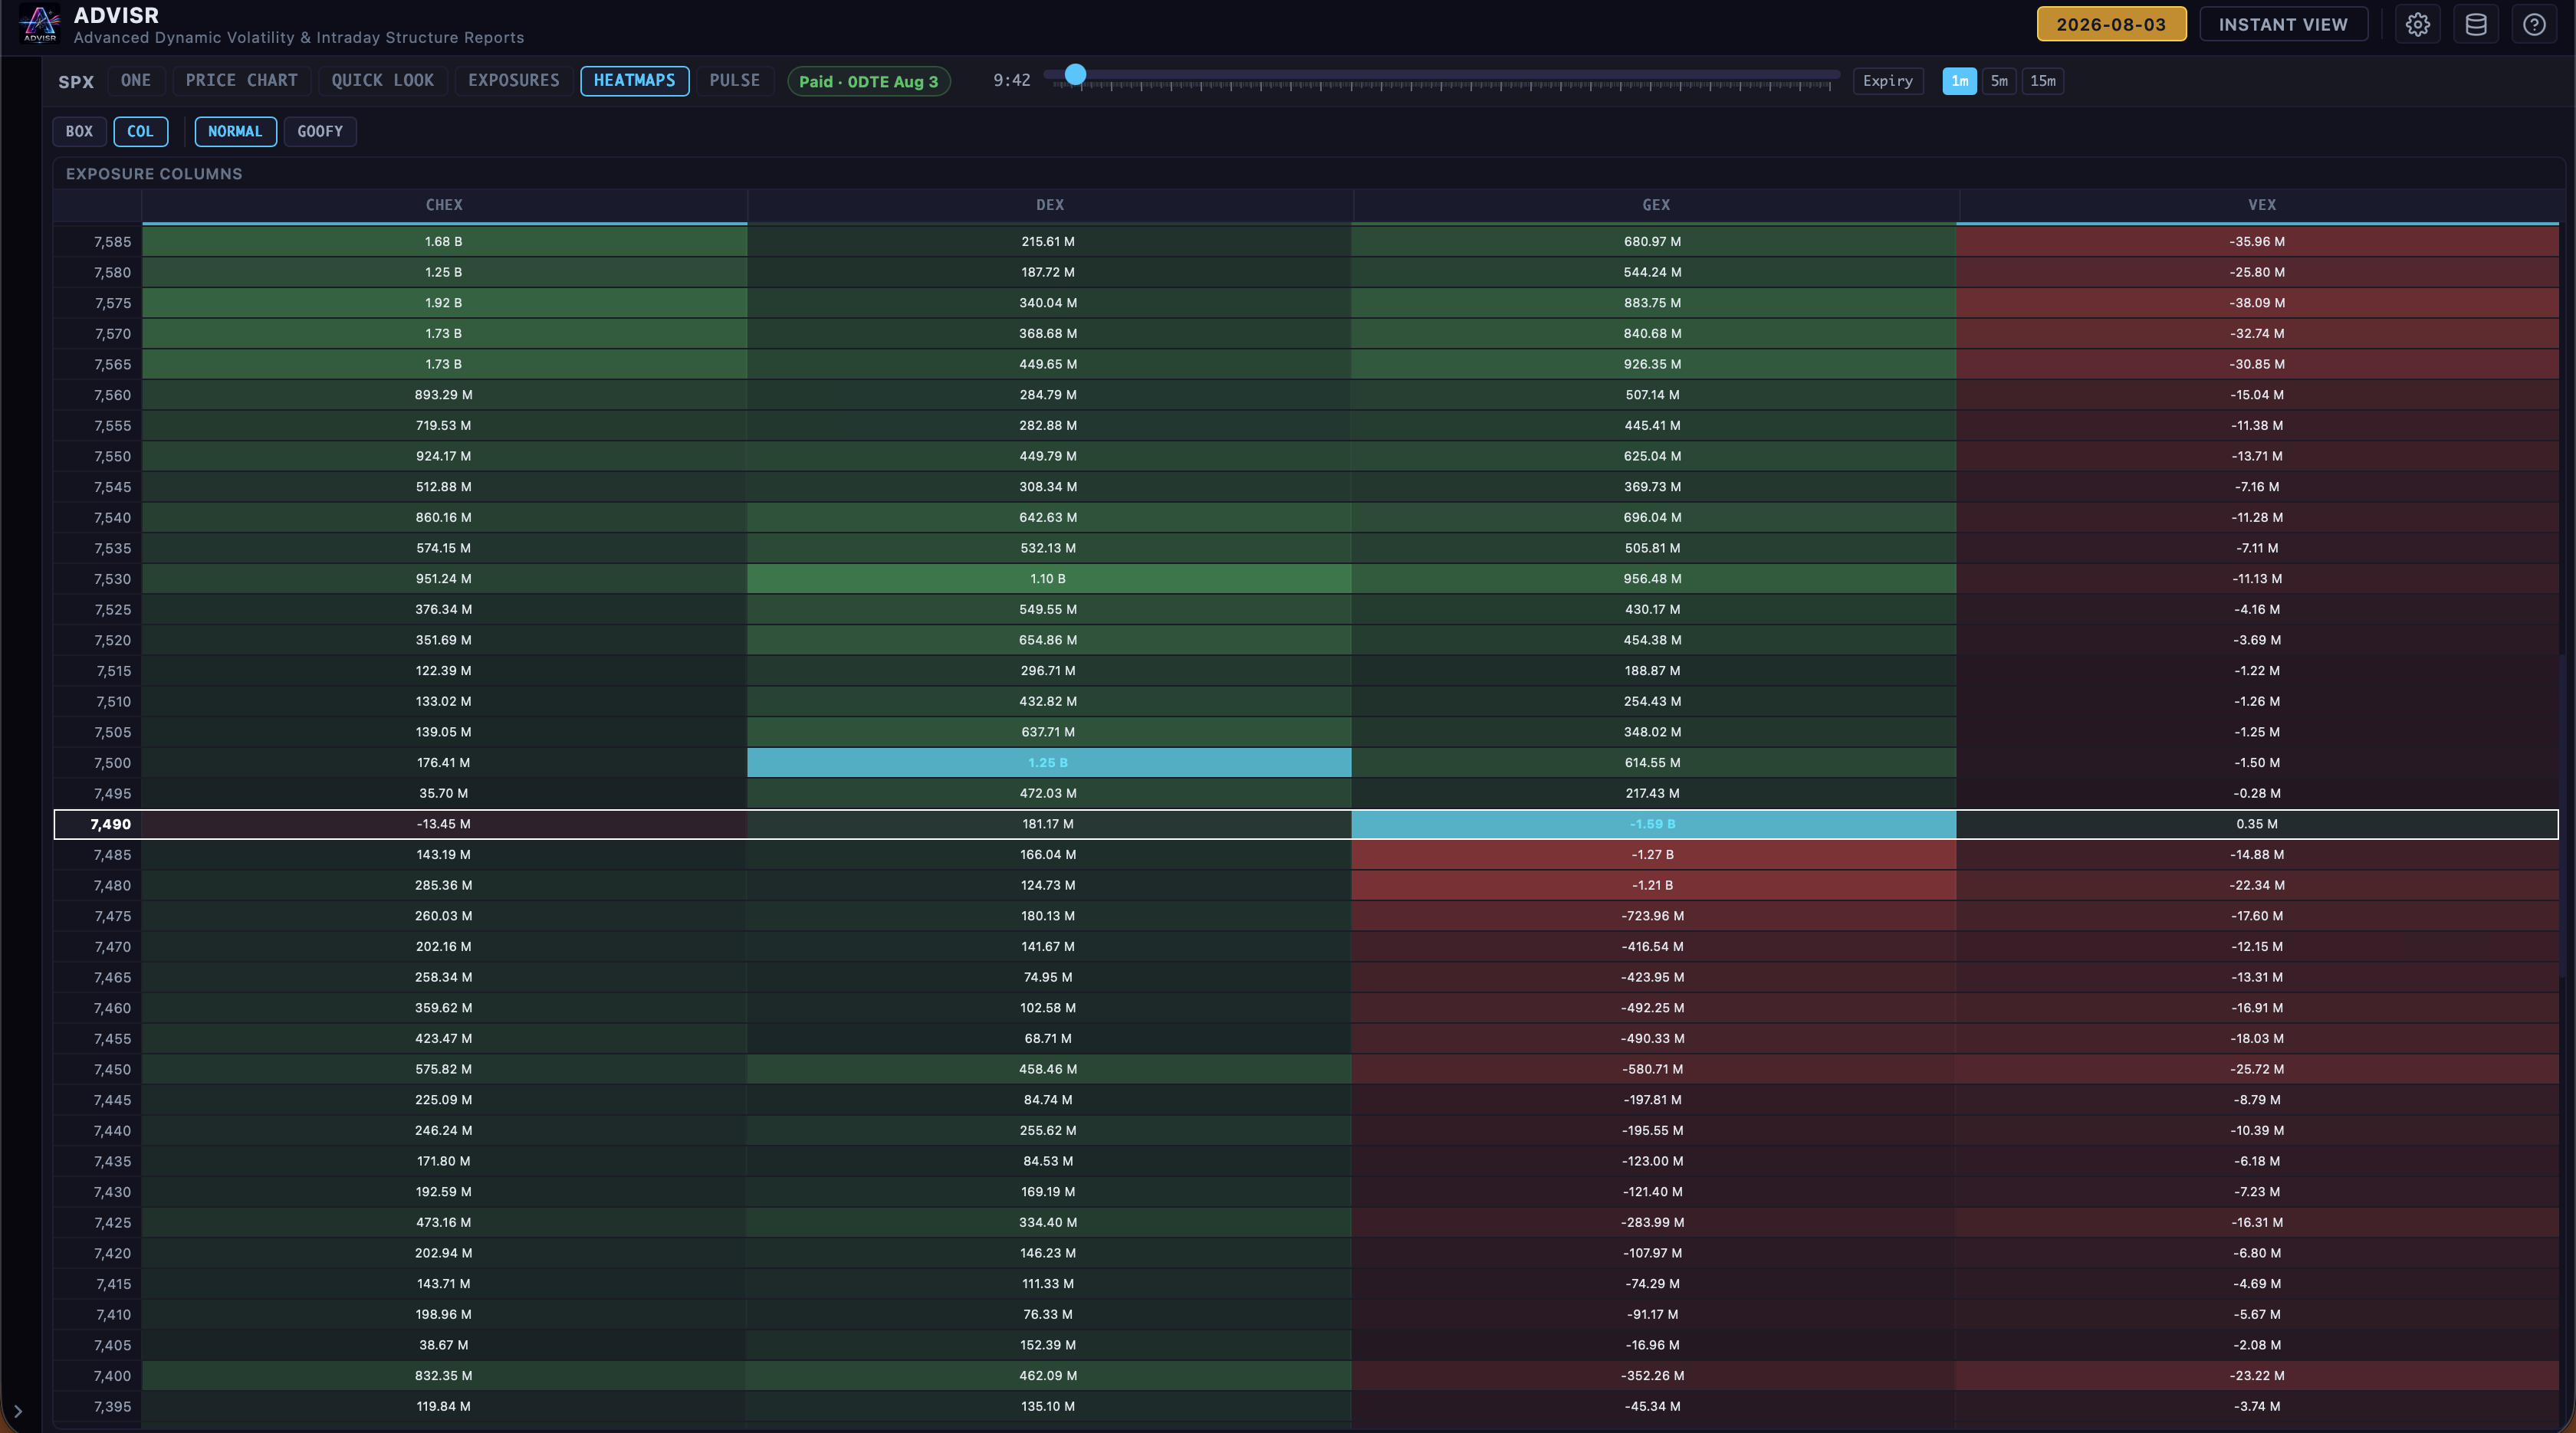The width and height of the screenshot is (2576, 1433).
Task: Click VEX value -0.28 M
Action: pos(2257,793)
